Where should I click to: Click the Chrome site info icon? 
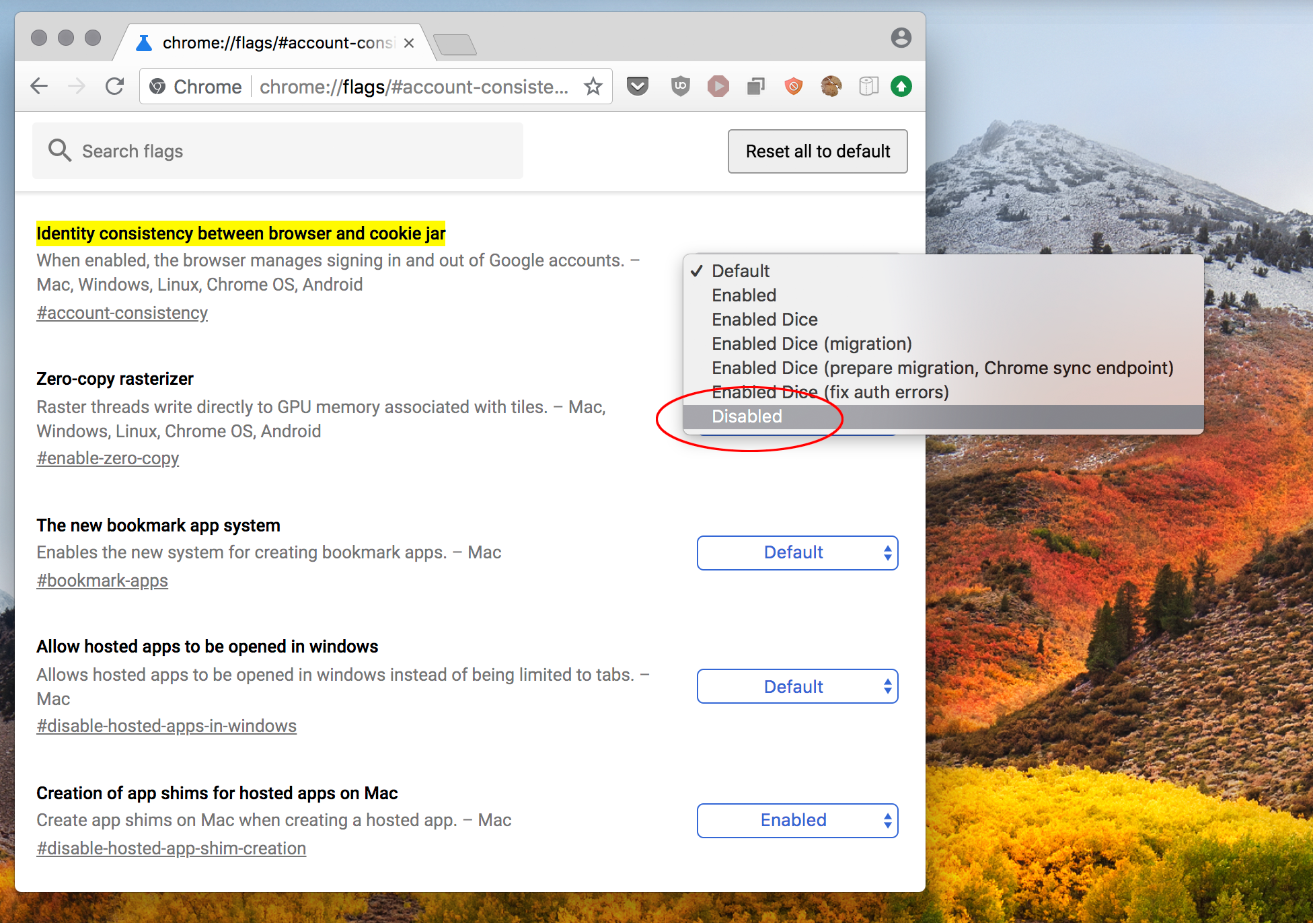(x=157, y=86)
